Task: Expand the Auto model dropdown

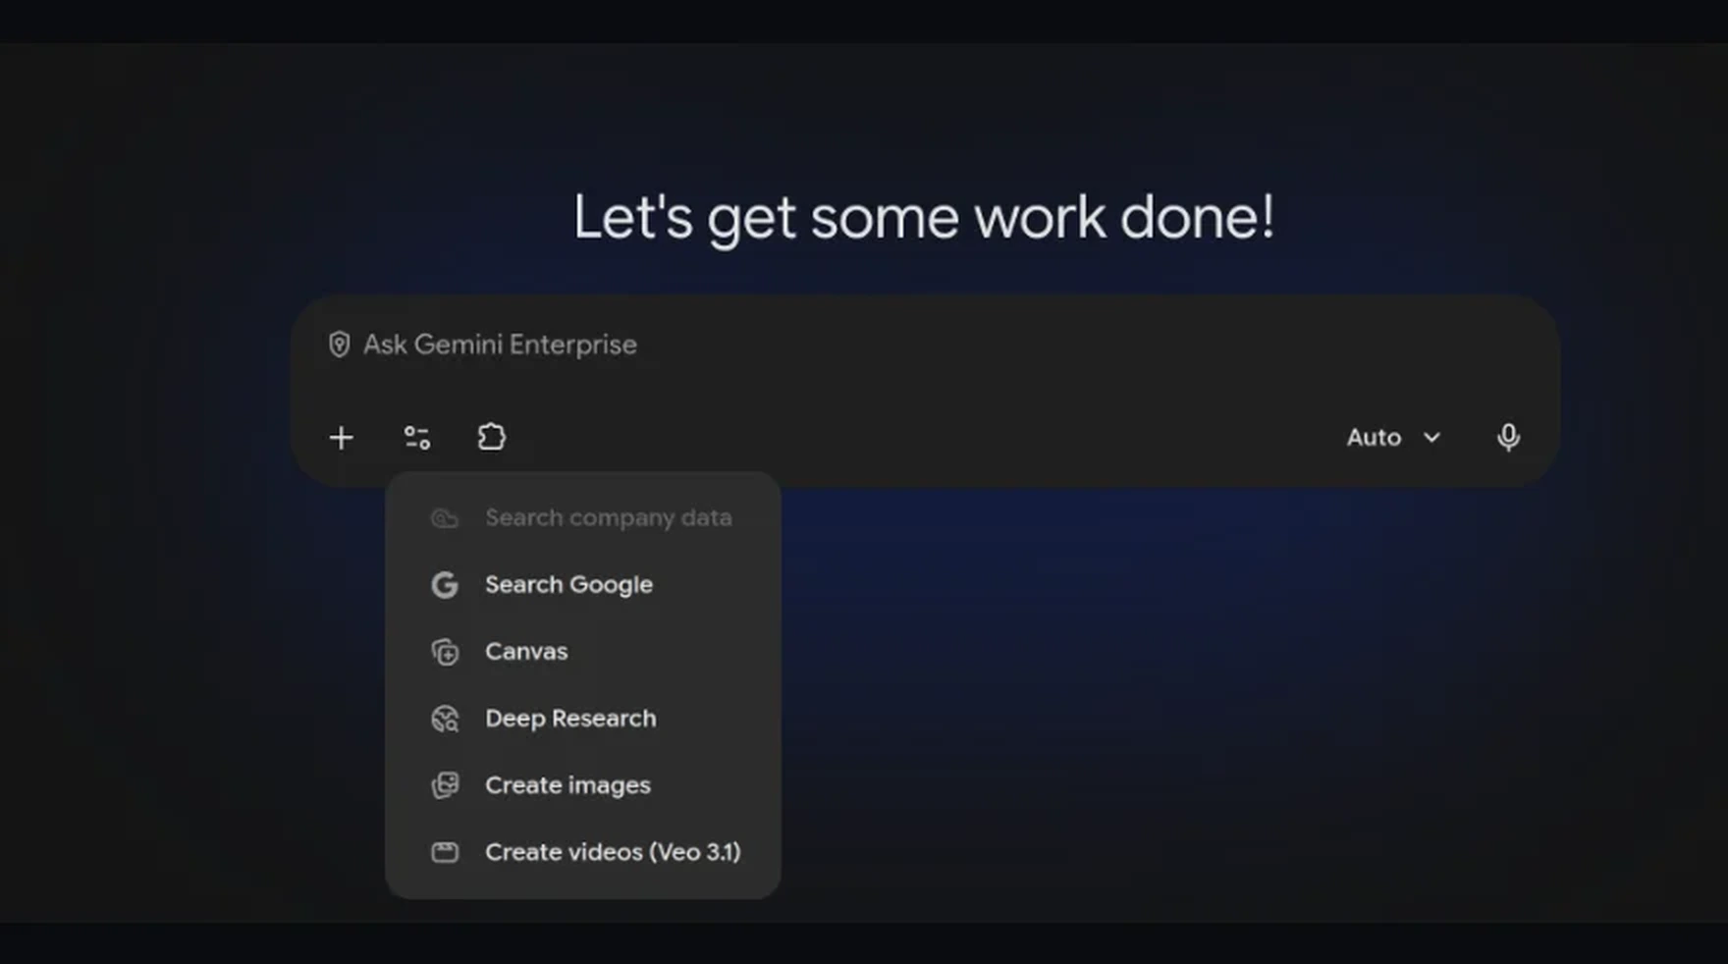Action: coord(1393,438)
